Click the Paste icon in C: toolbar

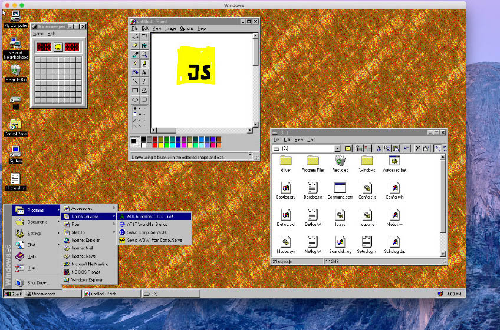click(x=396, y=148)
